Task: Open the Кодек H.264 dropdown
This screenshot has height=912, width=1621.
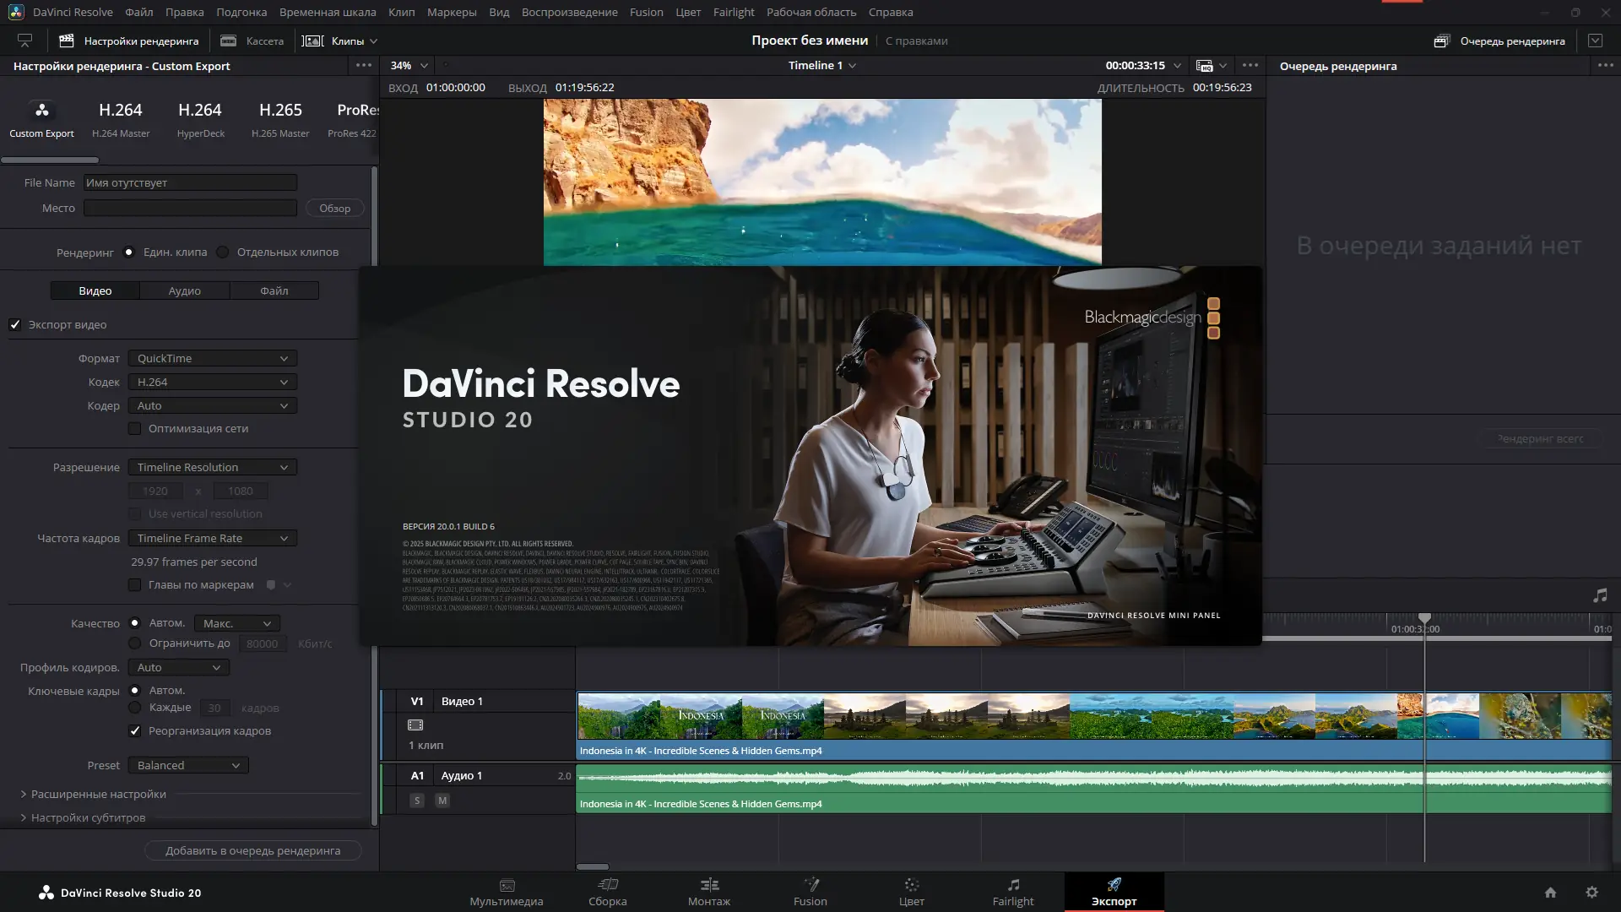Action: pos(212,382)
